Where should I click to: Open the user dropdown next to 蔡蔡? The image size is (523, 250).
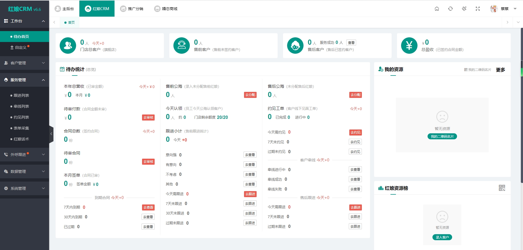pos(515,9)
